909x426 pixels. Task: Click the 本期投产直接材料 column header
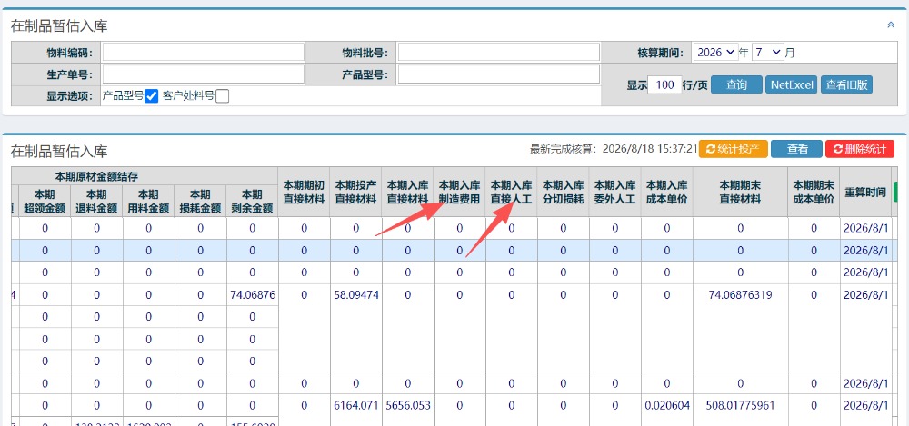coord(355,192)
